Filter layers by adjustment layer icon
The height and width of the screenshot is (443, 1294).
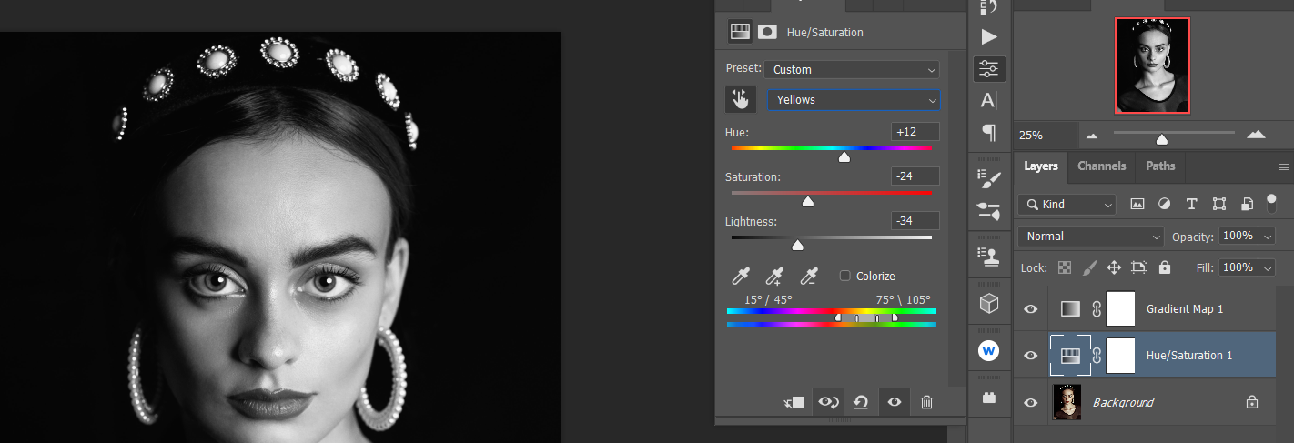point(1164,204)
